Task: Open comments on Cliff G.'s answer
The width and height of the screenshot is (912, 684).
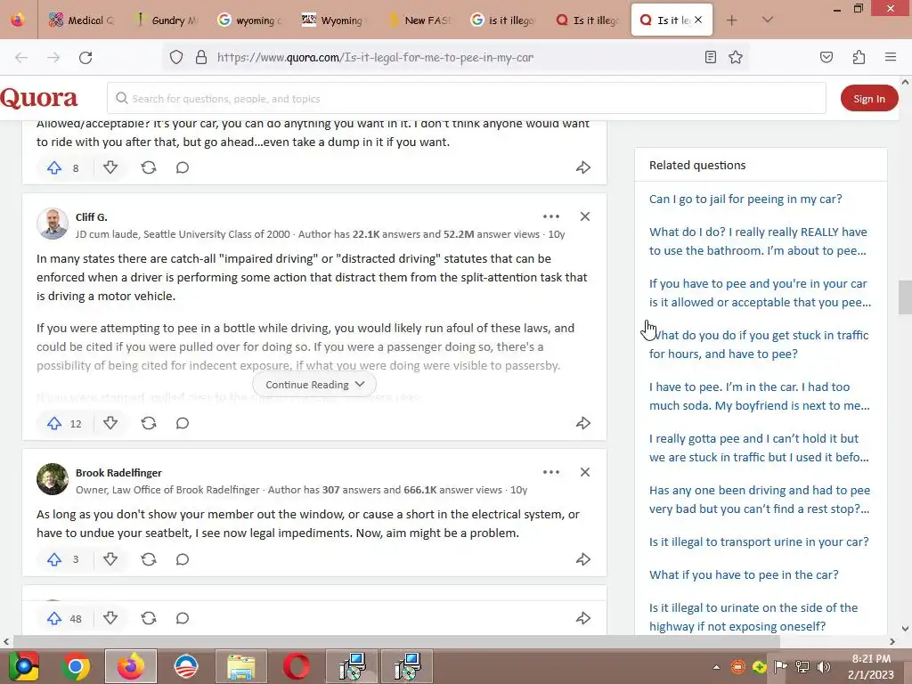Action: (x=183, y=423)
